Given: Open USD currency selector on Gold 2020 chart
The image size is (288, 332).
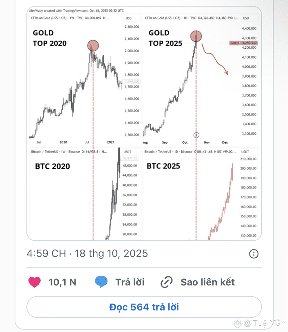Looking at the screenshot, I should click(x=129, y=18).
